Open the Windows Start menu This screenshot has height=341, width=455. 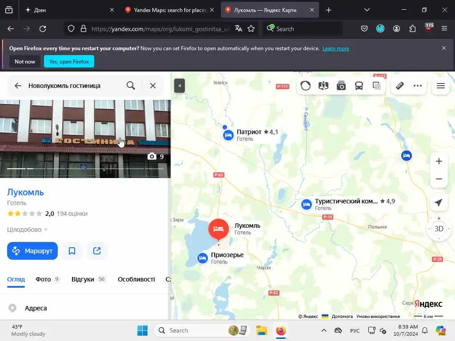[142, 330]
